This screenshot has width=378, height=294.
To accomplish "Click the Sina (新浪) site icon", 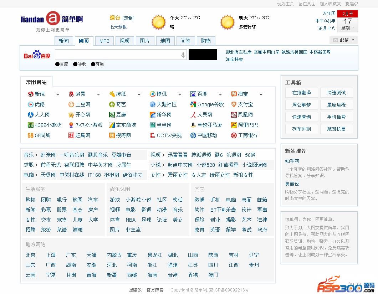I will tap(30, 94).
